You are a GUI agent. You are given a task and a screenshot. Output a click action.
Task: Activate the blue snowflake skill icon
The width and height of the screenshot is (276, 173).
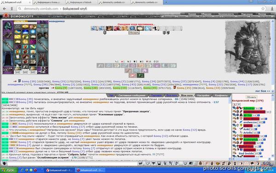point(132,28)
